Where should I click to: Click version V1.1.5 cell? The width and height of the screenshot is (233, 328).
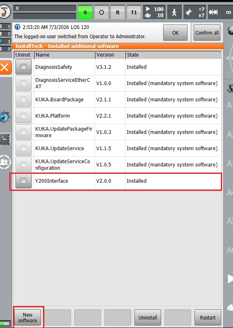pos(110,148)
